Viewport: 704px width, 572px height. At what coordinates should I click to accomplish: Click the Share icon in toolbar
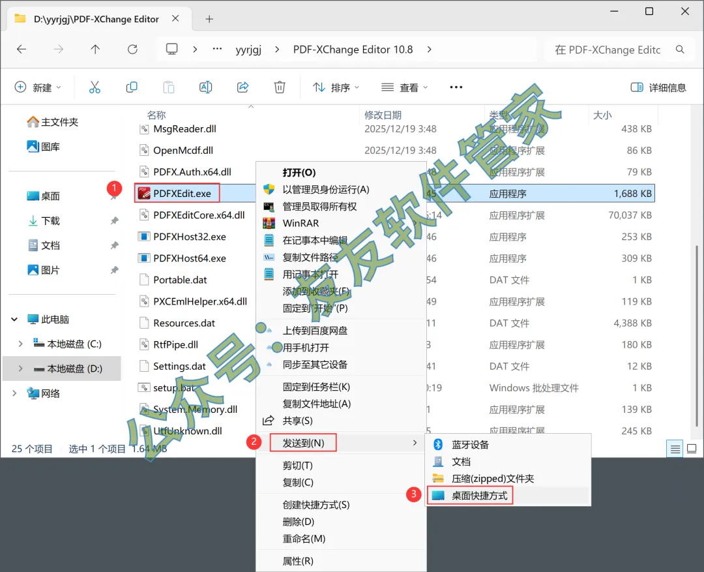(x=243, y=87)
